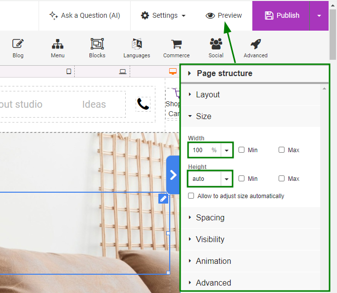This screenshot has height=293, width=337.
Task: Open the Blocks tool
Action: [x=97, y=48]
